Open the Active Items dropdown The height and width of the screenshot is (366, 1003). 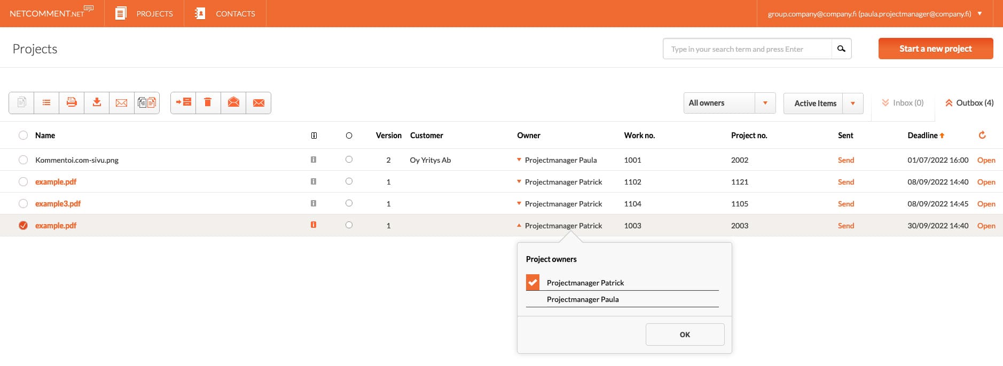click(x=822, y=103)
